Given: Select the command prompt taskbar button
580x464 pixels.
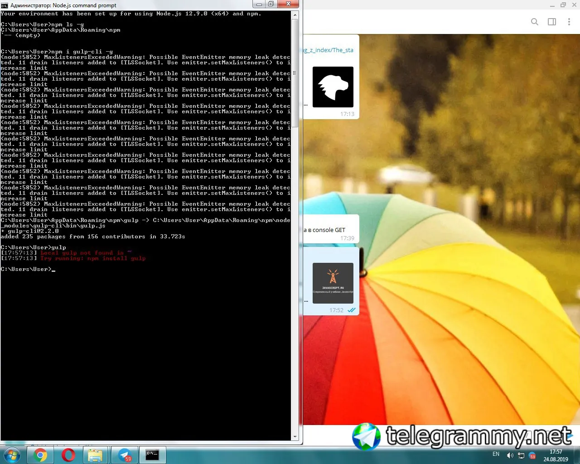Looking at the screenshot, I should point(152,454).
